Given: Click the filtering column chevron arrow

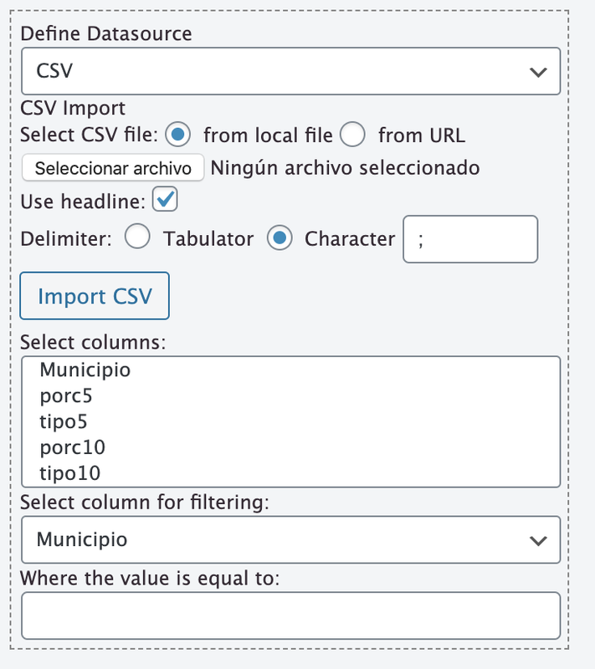Looking at the screenshot, I should pyautogui.click(x=538, y=541).
